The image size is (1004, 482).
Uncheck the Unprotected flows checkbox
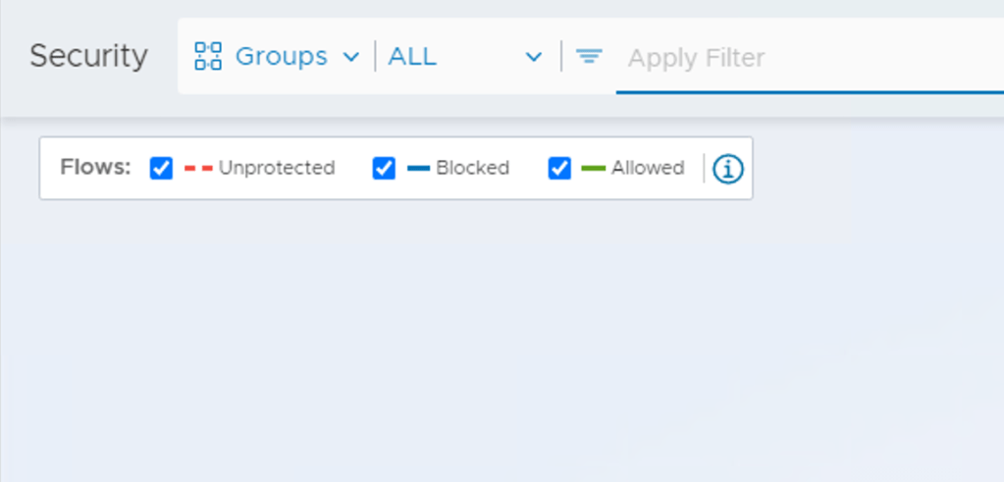pos(162,169)
